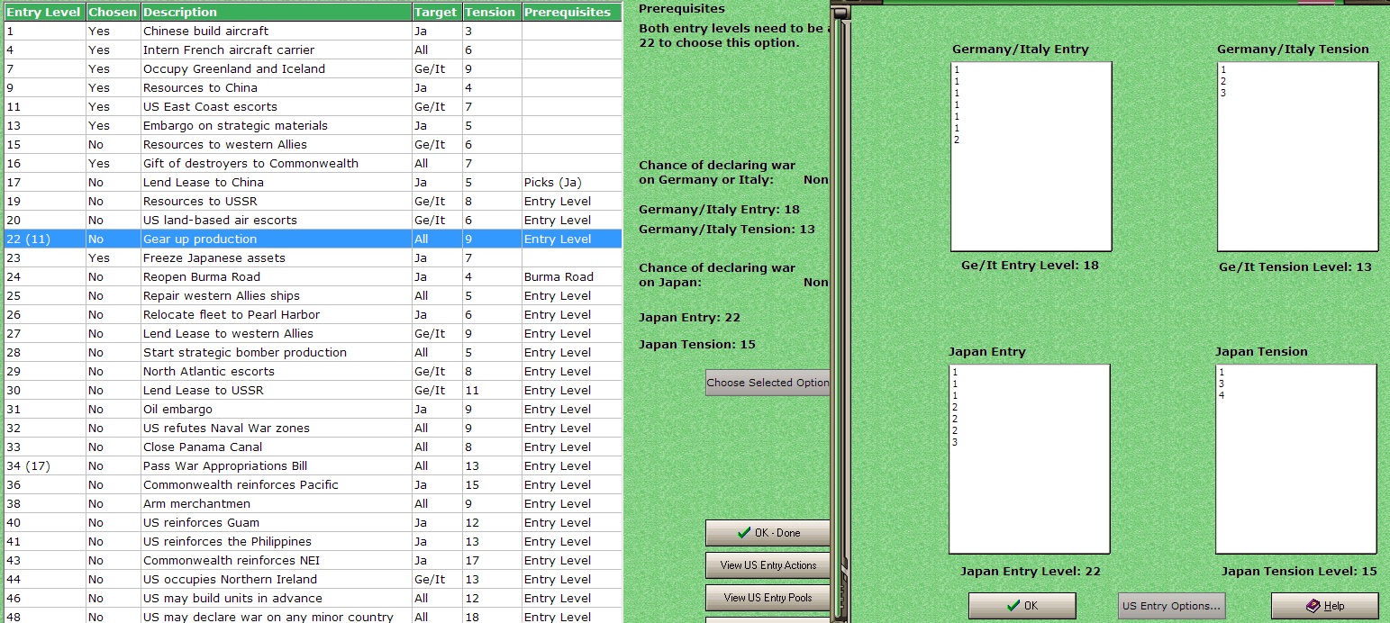Screen dimensions: 1390x623
Task: Click 'Japan Tension Level: 15' label
Action: click(1299, 572)
